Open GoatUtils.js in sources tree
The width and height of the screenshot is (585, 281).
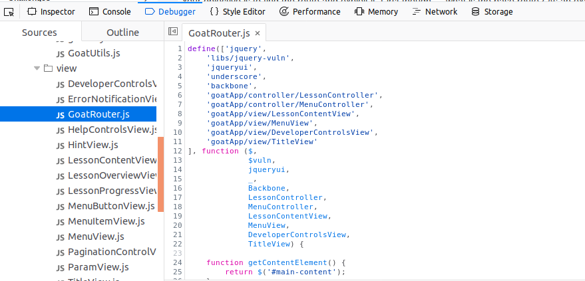click(94, 53)
